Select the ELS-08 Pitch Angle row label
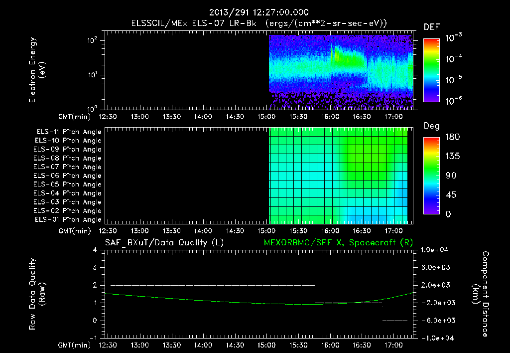Viewport: 510px width, 353px height. point(68,158)
